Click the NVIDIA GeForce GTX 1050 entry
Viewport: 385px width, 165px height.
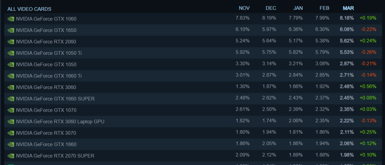(46, 64)
